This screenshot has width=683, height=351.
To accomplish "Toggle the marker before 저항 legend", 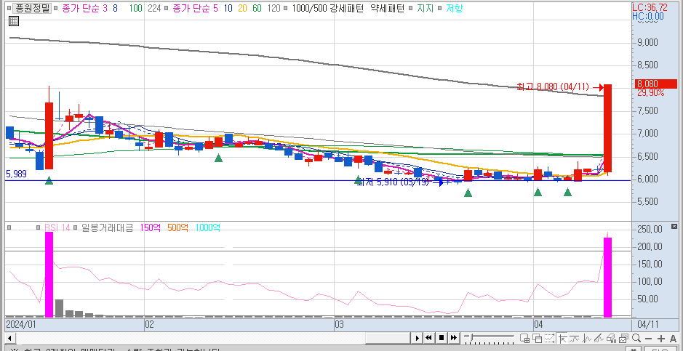I will [440, 8].
